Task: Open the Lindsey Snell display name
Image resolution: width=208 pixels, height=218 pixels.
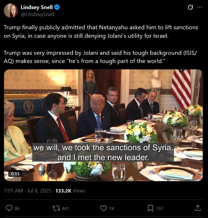Action: (x=37, y=7)
